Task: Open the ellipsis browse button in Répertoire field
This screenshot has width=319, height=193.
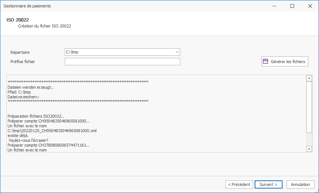Action: coord(177,52)
